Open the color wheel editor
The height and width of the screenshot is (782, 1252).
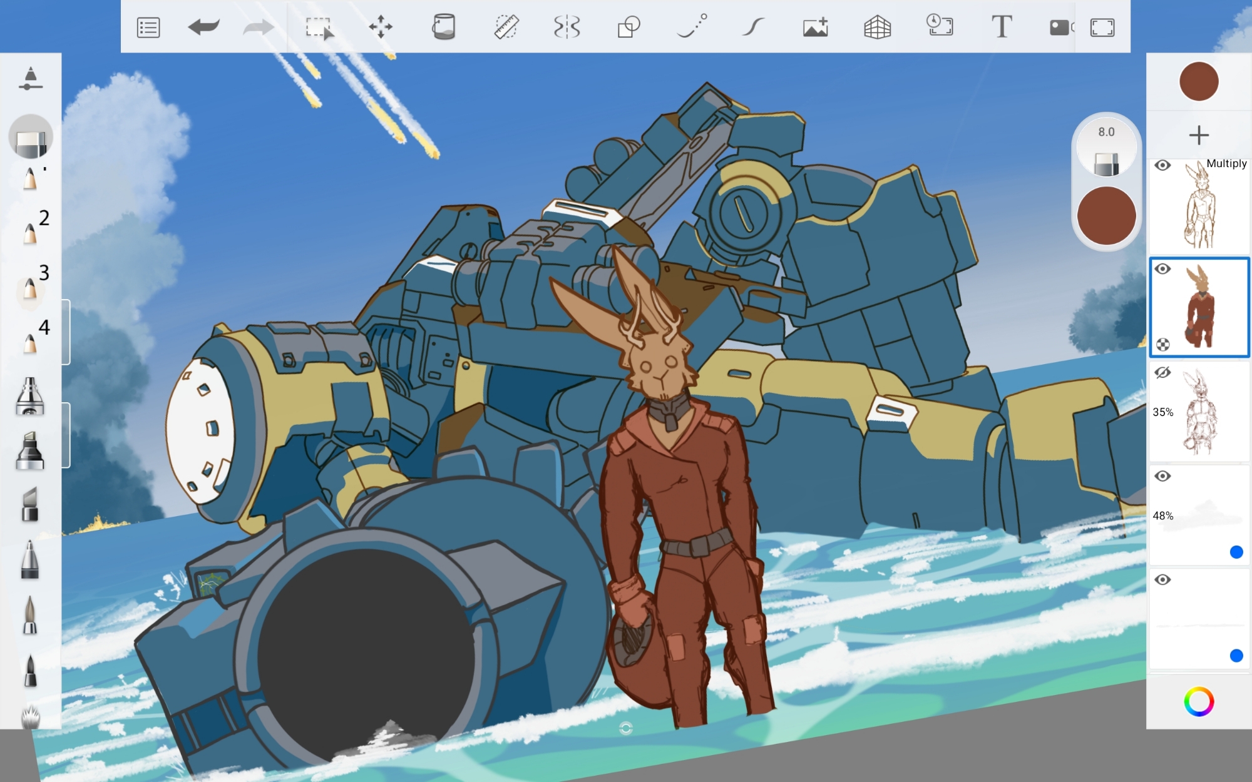[x=1198, y=701]
